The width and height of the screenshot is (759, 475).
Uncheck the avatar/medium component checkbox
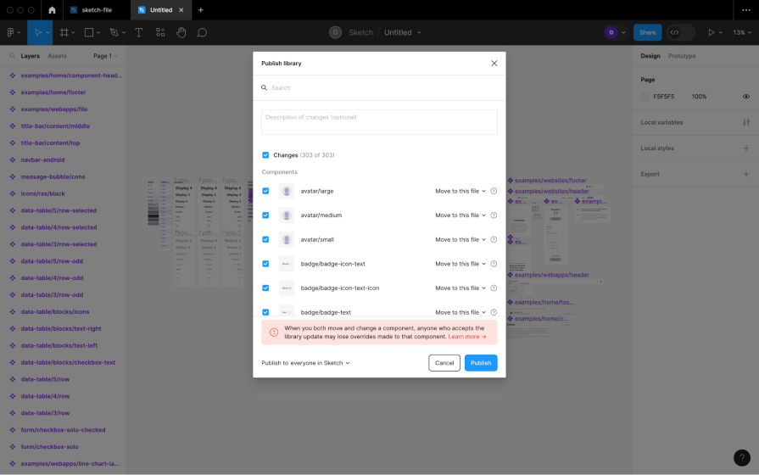(265, 215)
